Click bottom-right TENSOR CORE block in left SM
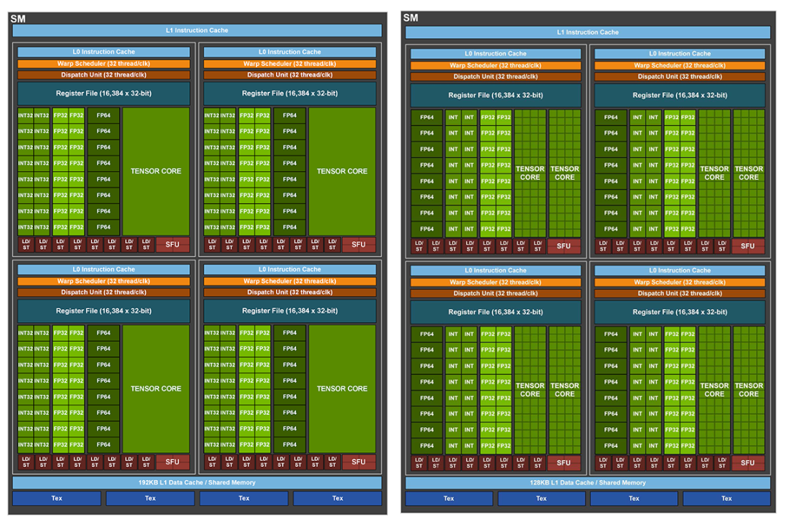The image size is (789, 526). click(342, 389)
